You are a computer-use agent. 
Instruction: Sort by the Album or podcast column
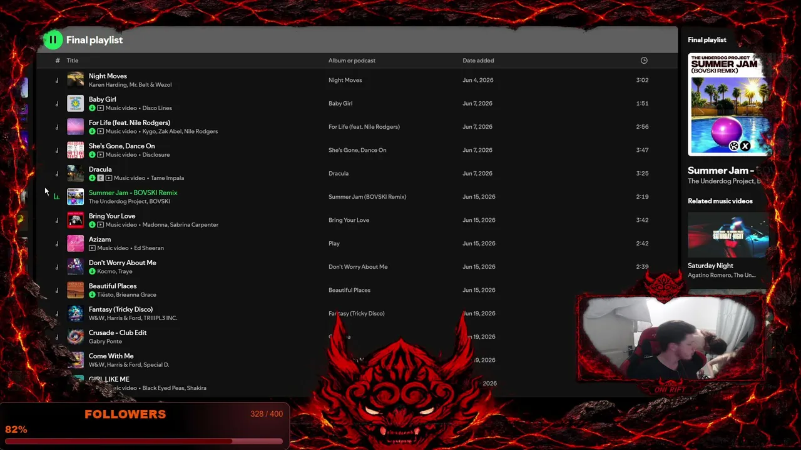[x=352, y=61]
